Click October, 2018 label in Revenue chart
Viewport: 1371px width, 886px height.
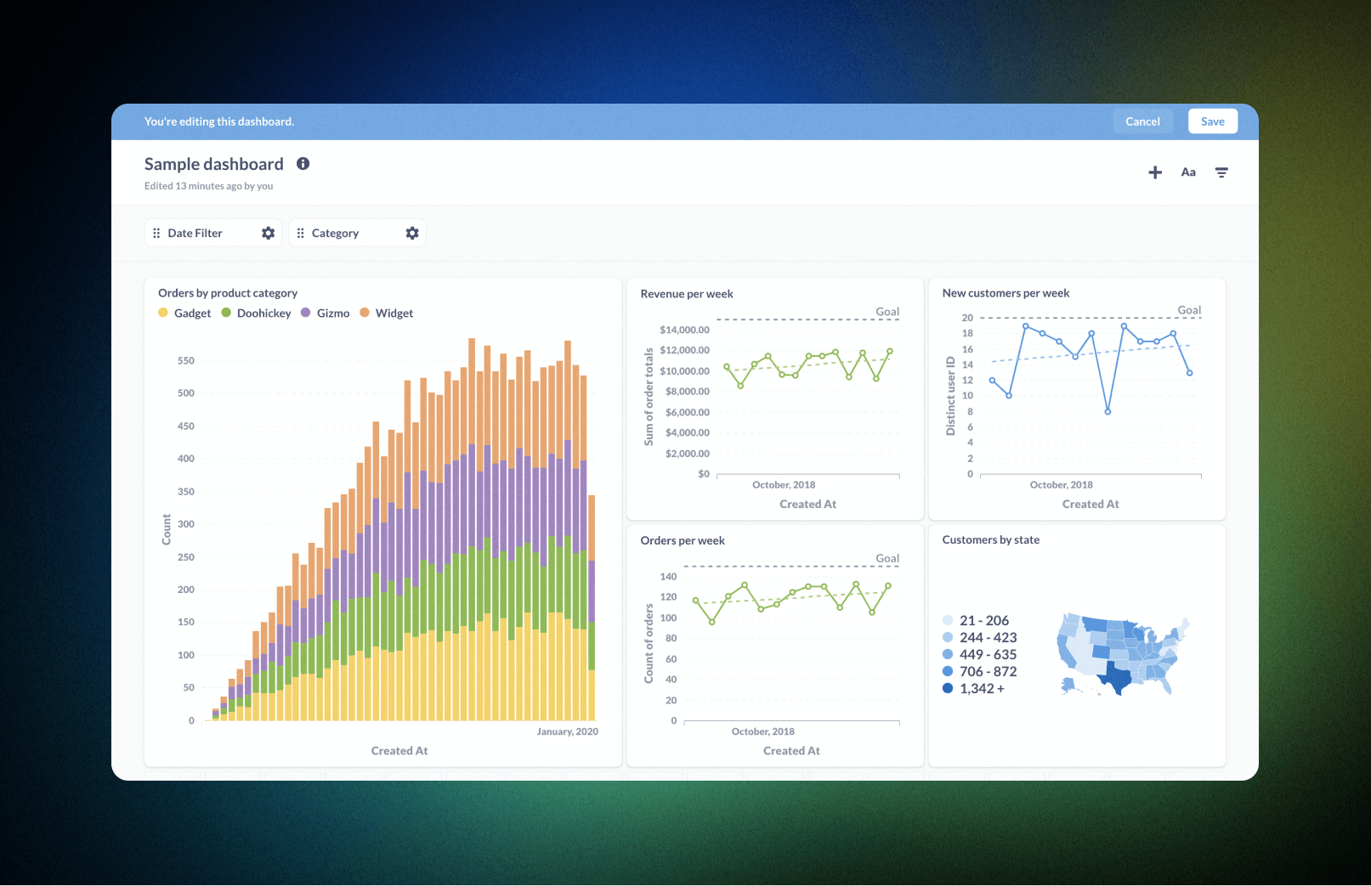[784, 485]
